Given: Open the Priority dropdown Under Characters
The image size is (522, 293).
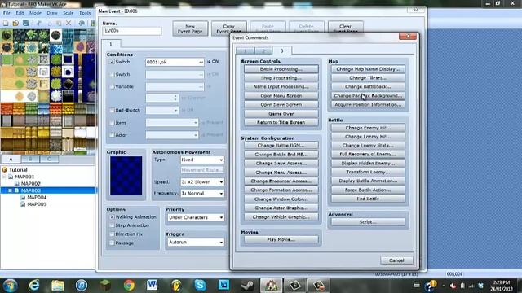Looking at the screenshot, I should point(196,217).
